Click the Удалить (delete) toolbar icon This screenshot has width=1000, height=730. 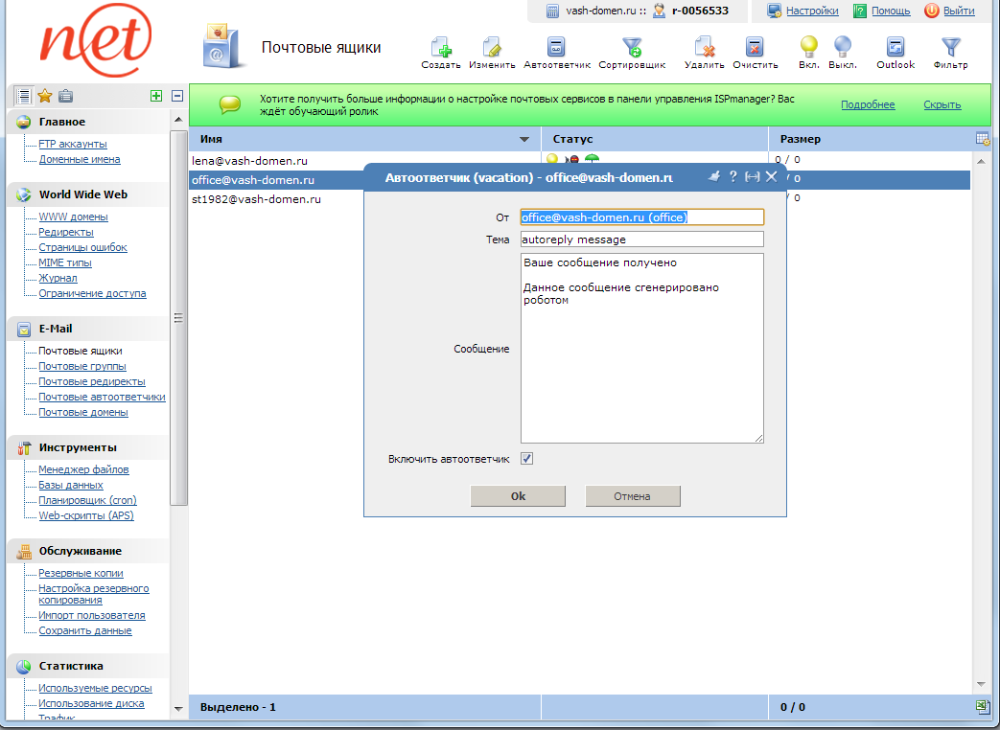[704, 48]
